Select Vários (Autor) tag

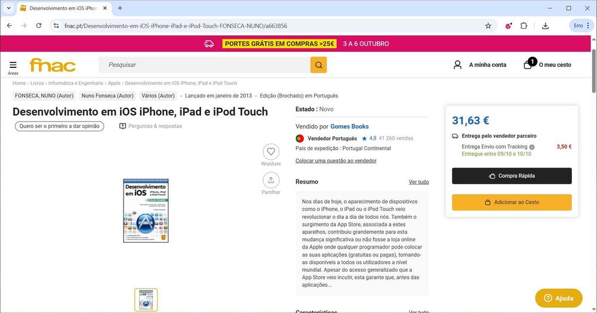coord(158,96)
